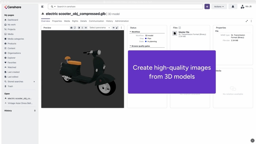
Task: Click the Dashboard house icon
Action: [5, 20]
